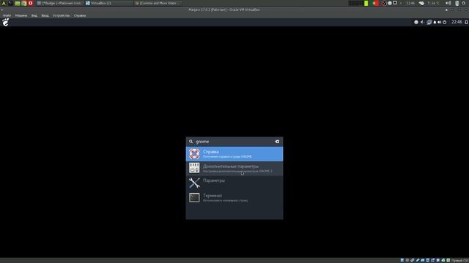Open the Вид menu
Viewport: 469px width, 263px height.
point(34,15)
